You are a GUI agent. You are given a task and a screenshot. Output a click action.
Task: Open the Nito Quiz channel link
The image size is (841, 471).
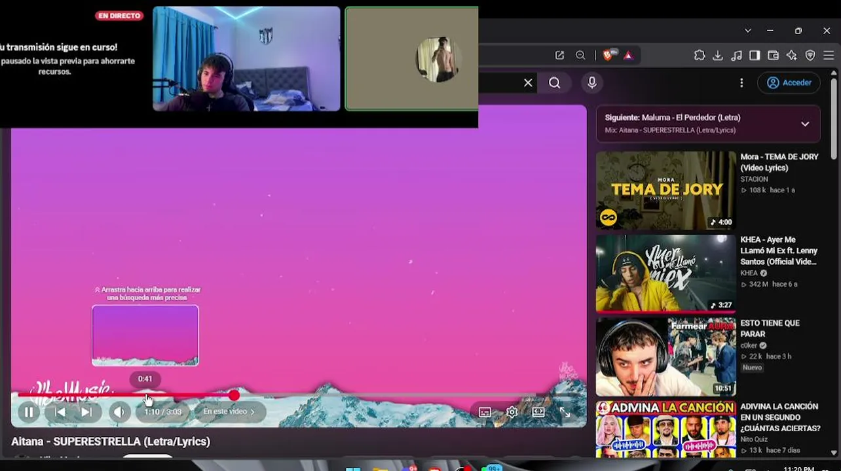755,440
